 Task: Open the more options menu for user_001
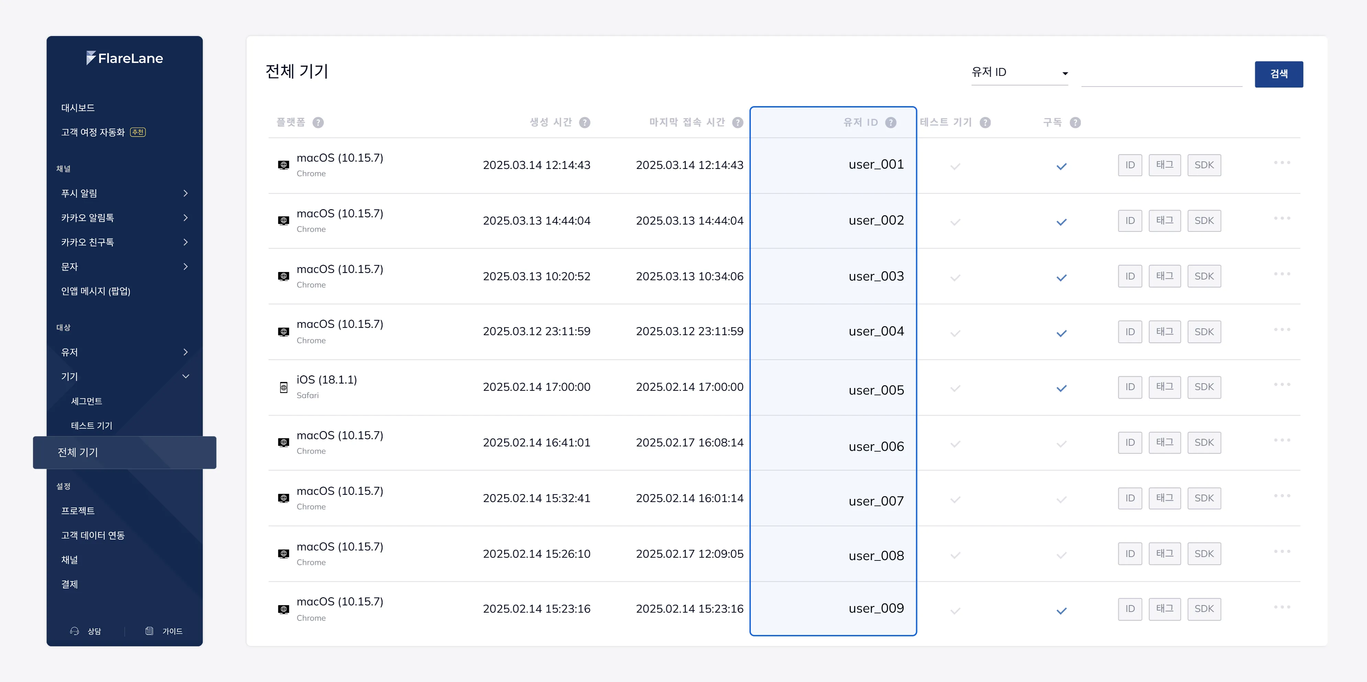click(x=1282, y=162)
